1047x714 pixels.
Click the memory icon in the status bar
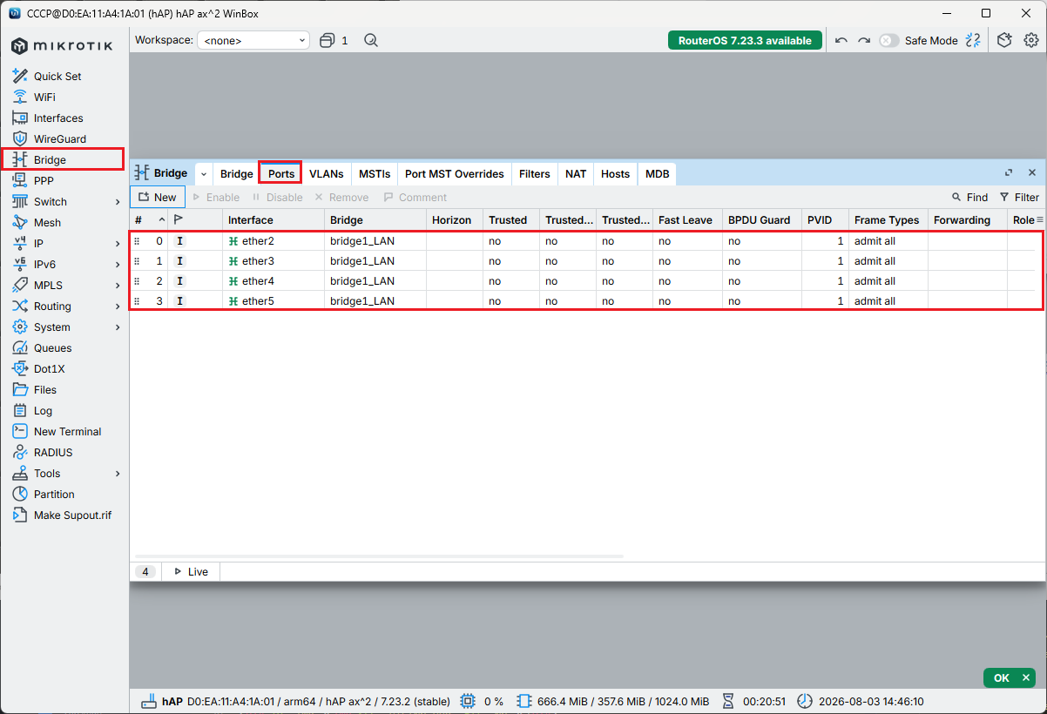click(x=523, y=701)
